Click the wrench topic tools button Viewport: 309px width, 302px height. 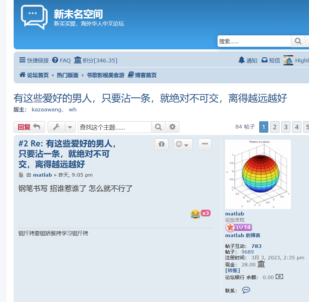click(x=56, y=127)
